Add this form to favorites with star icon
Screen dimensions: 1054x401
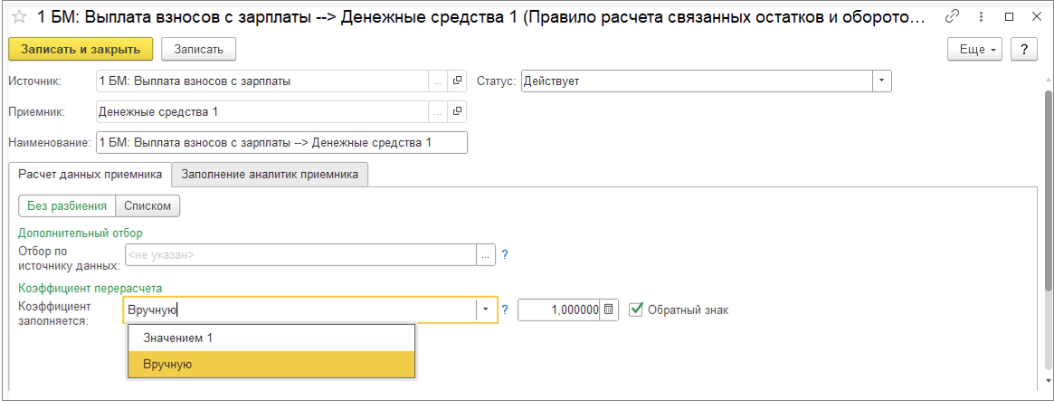(x=18, y=17)
